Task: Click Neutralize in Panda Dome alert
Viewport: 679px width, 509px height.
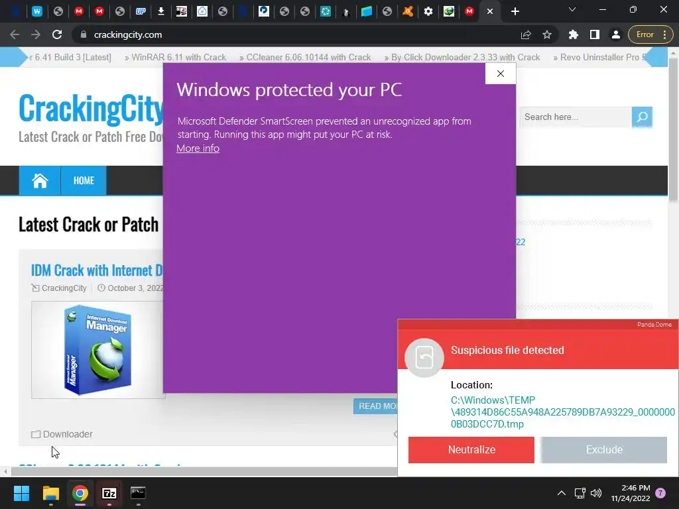Action: pos(471,450)
